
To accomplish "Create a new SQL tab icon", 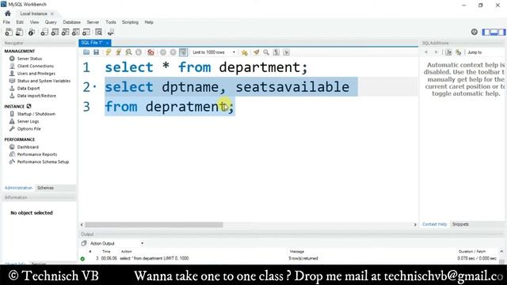I will tap(9, 32).
